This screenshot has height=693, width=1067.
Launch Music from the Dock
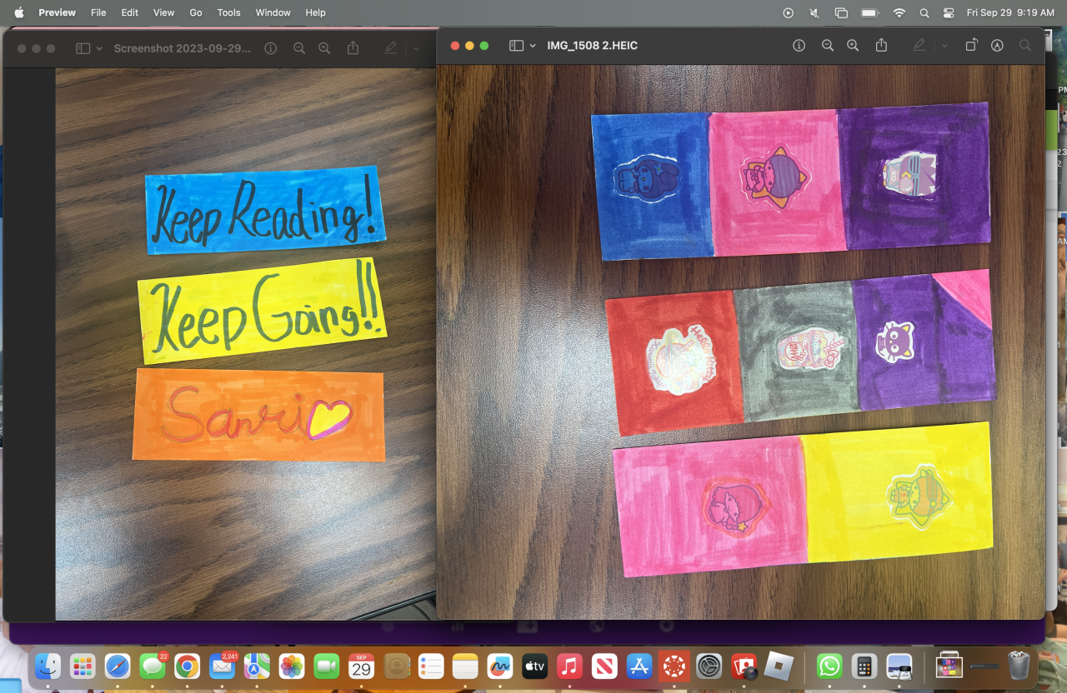pos(570,666)
